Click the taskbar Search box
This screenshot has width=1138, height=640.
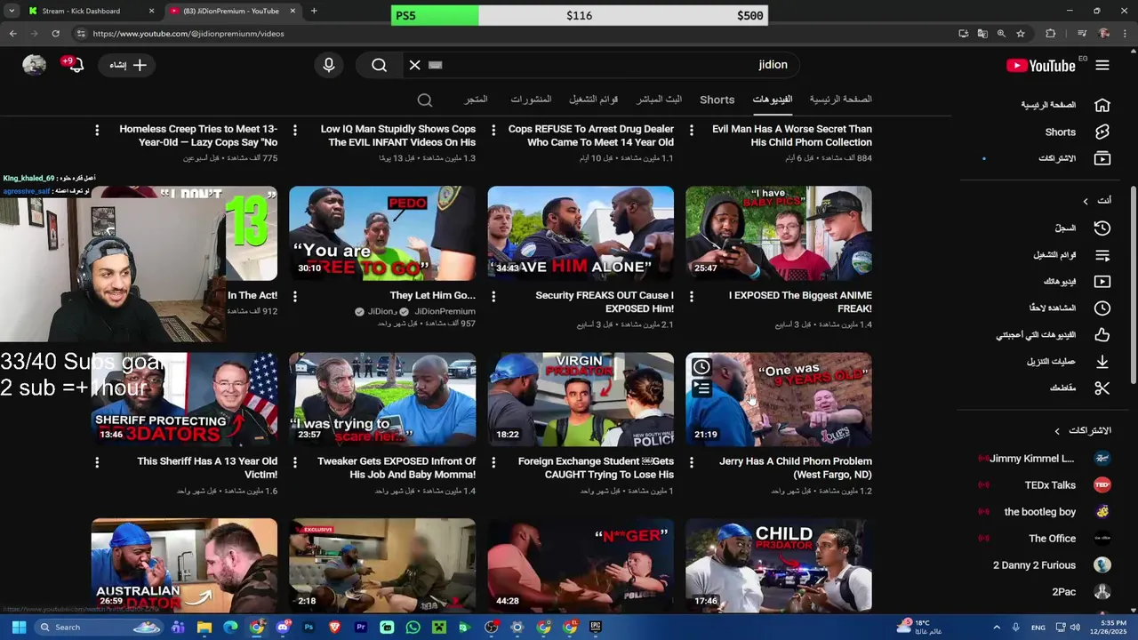pos(100,627)
